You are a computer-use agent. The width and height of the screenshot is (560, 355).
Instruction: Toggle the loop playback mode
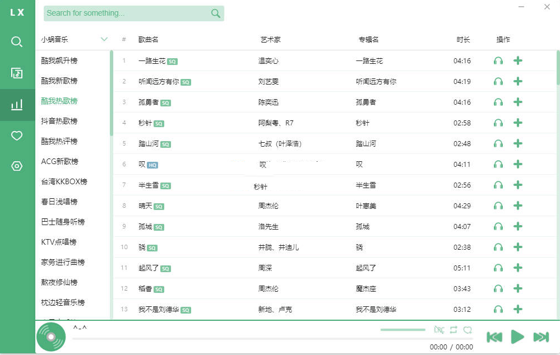[453, 330]
